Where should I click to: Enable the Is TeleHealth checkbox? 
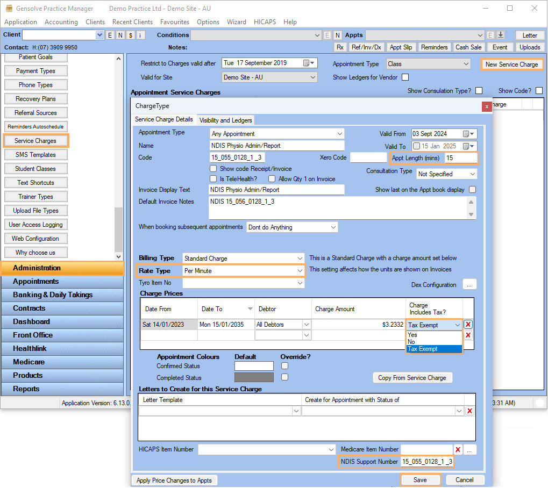[213, 179]
